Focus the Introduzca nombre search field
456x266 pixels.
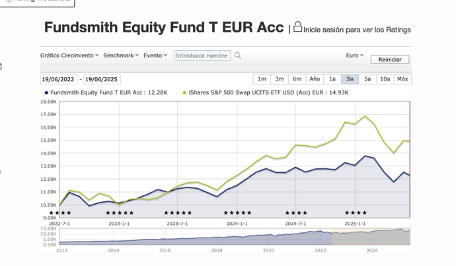(202, 55)
